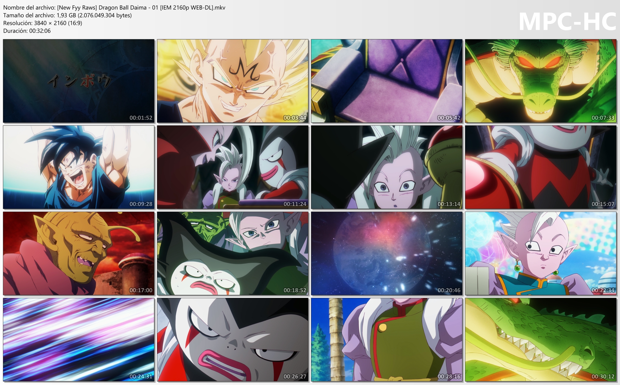The image size is (620, 385).
Task: Click the throne thumbnail at 00:05:42
Action: 387,81
